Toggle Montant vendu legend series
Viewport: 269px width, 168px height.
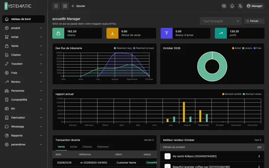[252, 94]
